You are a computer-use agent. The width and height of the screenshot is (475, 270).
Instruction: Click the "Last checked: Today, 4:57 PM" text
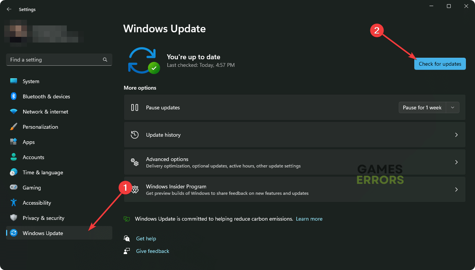coord(201,65)
